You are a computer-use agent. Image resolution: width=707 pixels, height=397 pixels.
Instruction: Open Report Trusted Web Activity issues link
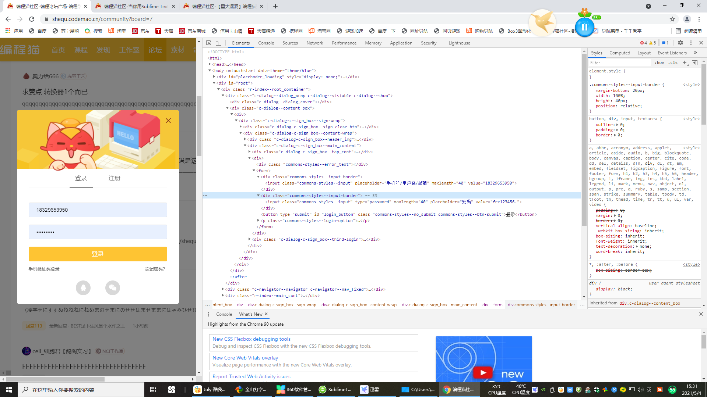252,376
